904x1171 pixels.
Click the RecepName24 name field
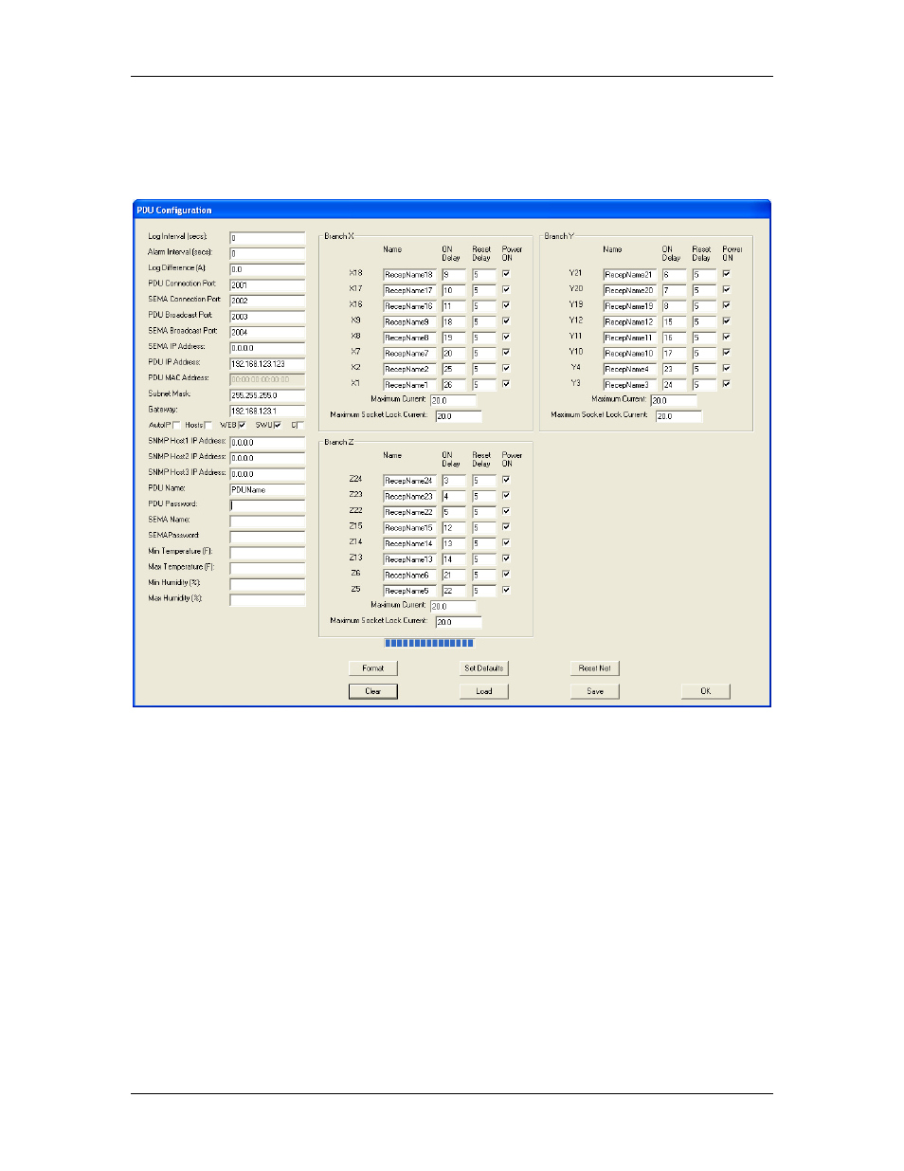[x=409, y=481]
